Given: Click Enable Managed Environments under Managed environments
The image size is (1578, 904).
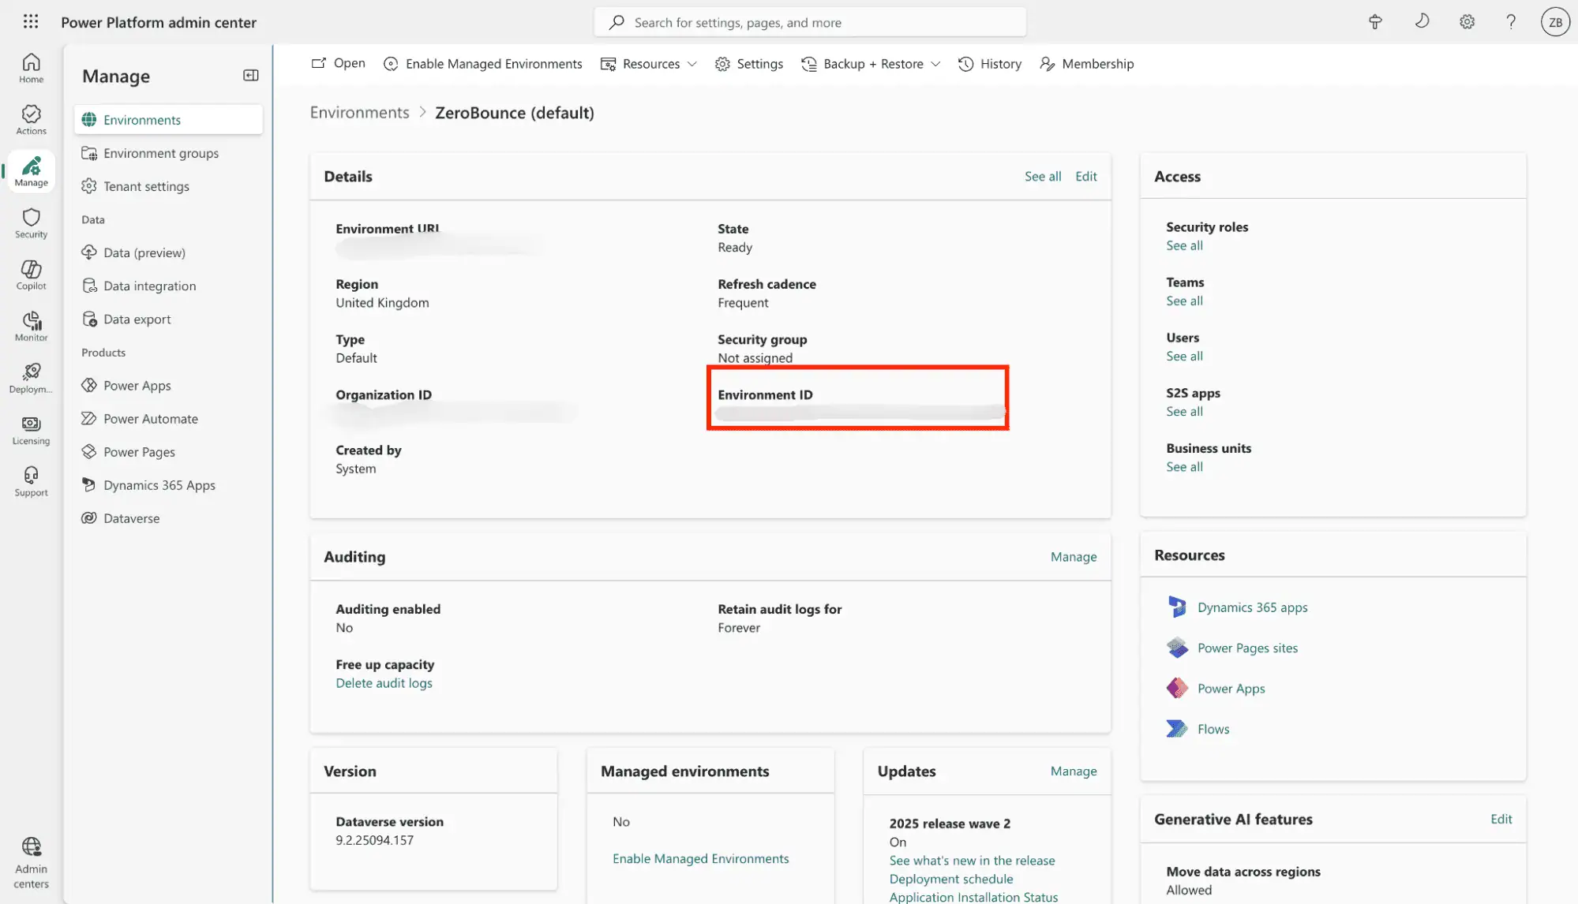Looking at the screenshot, I should pyautogui.click(x=700, y=858).
